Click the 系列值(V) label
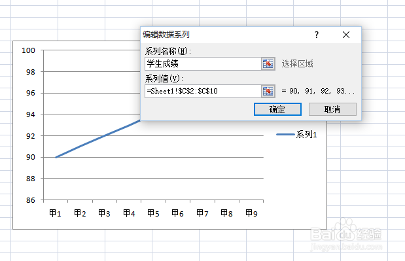This screenshot has width=405, height=261. click(x=164, y=78)
